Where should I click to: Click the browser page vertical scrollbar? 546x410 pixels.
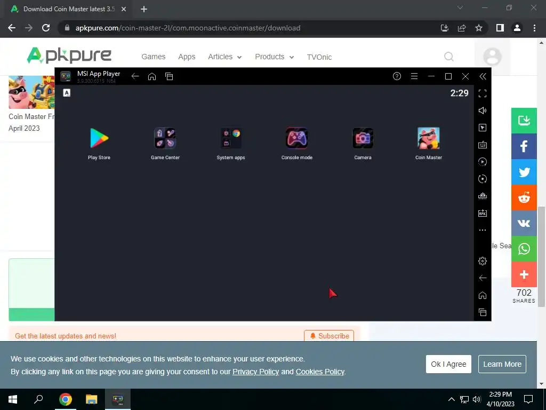(541, 256)
